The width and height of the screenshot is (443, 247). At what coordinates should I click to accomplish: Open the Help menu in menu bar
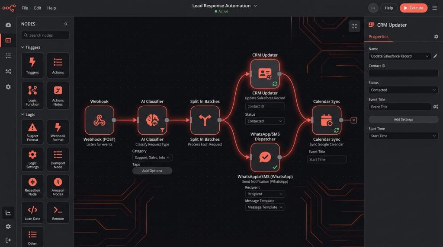[x=51, y=8]
